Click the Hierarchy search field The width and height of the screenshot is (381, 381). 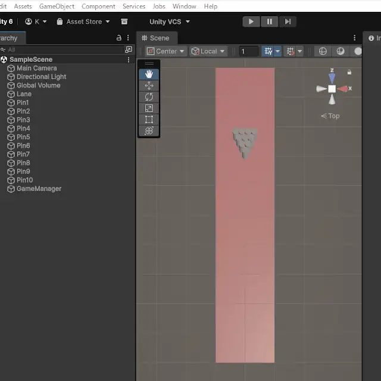63,49
